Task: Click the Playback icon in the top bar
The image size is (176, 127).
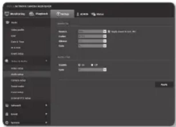Action: (31, 14)
